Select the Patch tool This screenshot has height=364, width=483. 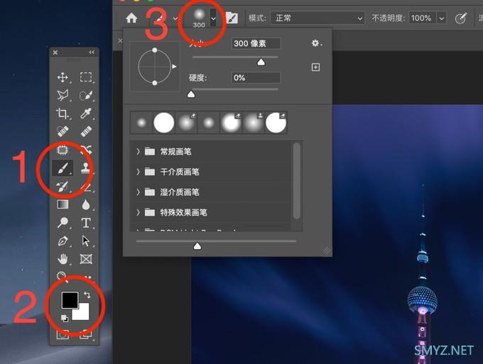[x=63, y=150]
